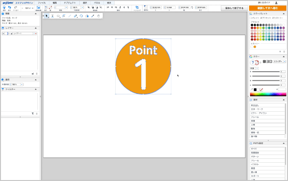Screen dimensions: 288x181
Task: Select linear gradient fill type button
Action: coord(267,62)
